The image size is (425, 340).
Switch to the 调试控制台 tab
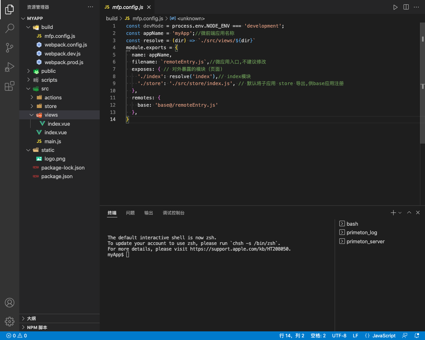coord(173,213)
